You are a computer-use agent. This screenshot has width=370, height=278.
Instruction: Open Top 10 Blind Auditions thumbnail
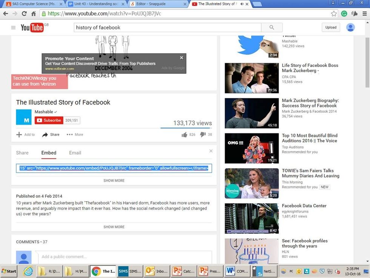[x=251, y=148]
